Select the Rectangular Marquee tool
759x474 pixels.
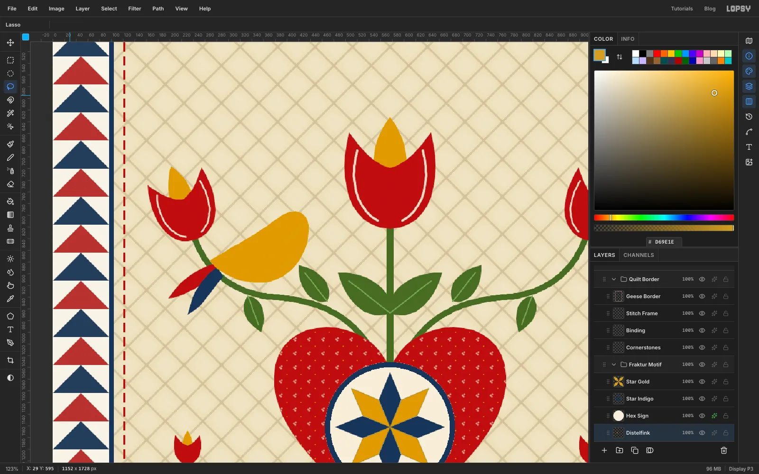pos(10,60)
